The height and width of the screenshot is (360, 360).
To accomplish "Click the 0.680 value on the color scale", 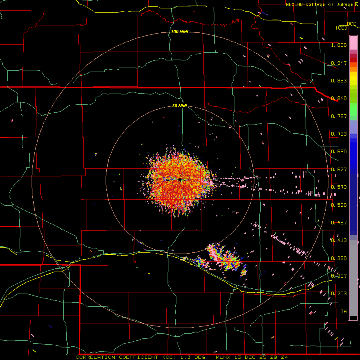I will (339, 152).
